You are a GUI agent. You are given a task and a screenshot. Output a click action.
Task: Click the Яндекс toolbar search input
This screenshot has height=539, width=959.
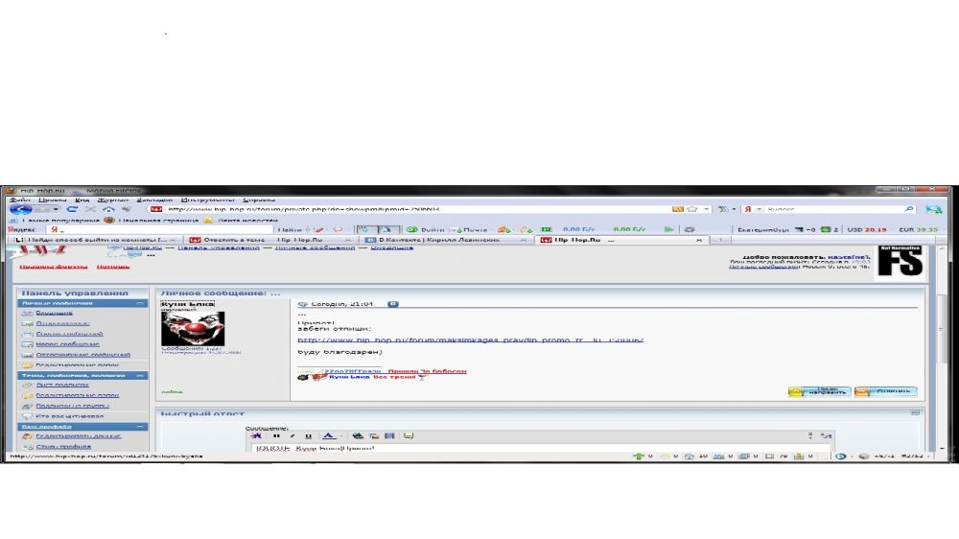click(159, 229)
